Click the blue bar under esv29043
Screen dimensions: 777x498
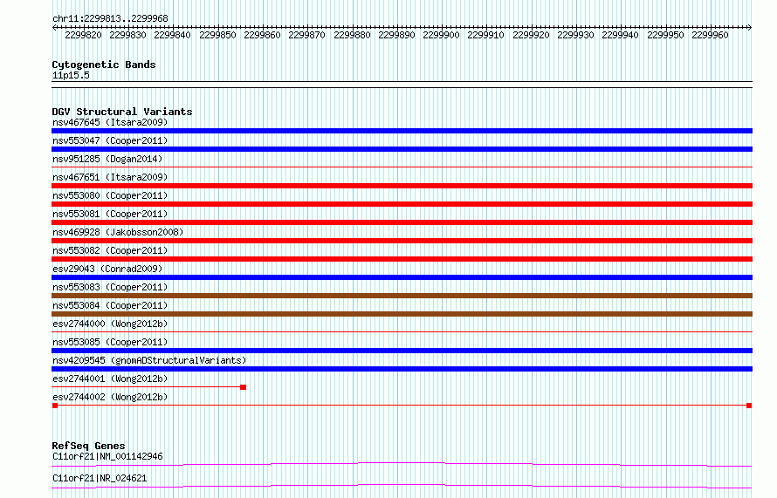(402, 277)
